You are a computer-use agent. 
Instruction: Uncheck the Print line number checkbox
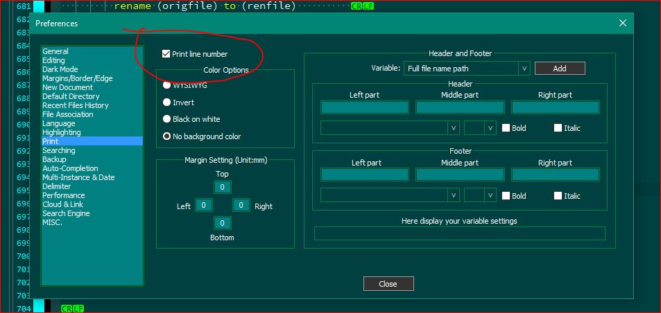click(x=166, y=53)
